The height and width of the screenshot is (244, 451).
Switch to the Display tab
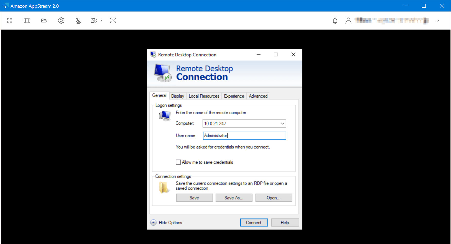coord(177,96)
